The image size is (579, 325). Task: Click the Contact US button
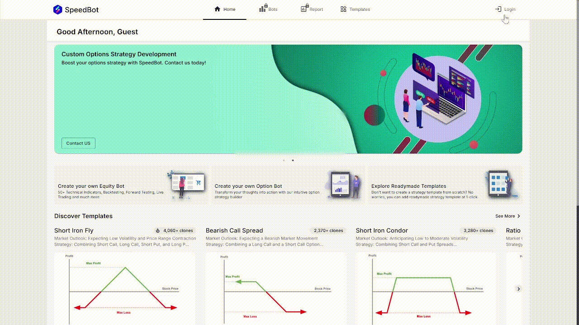[x=78, y=143]
